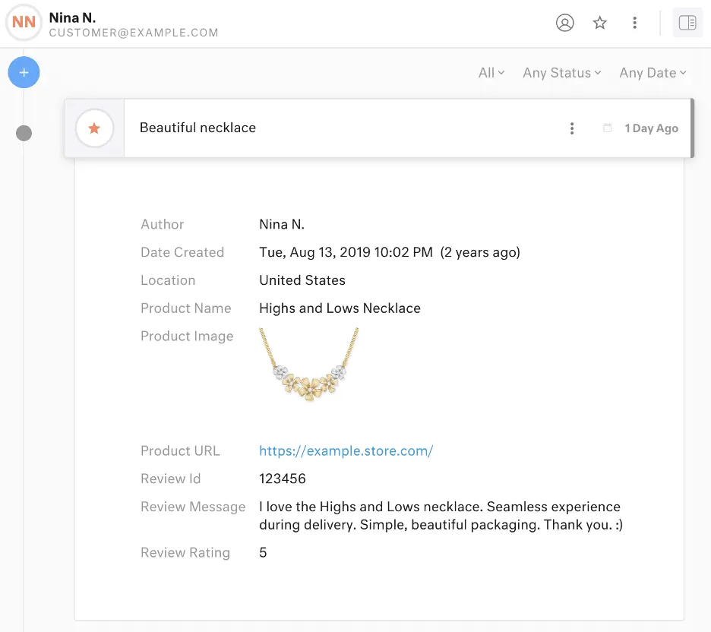Click the customer@example.com email address
This screenshot has height=632, width=711.
pos(134,33)
